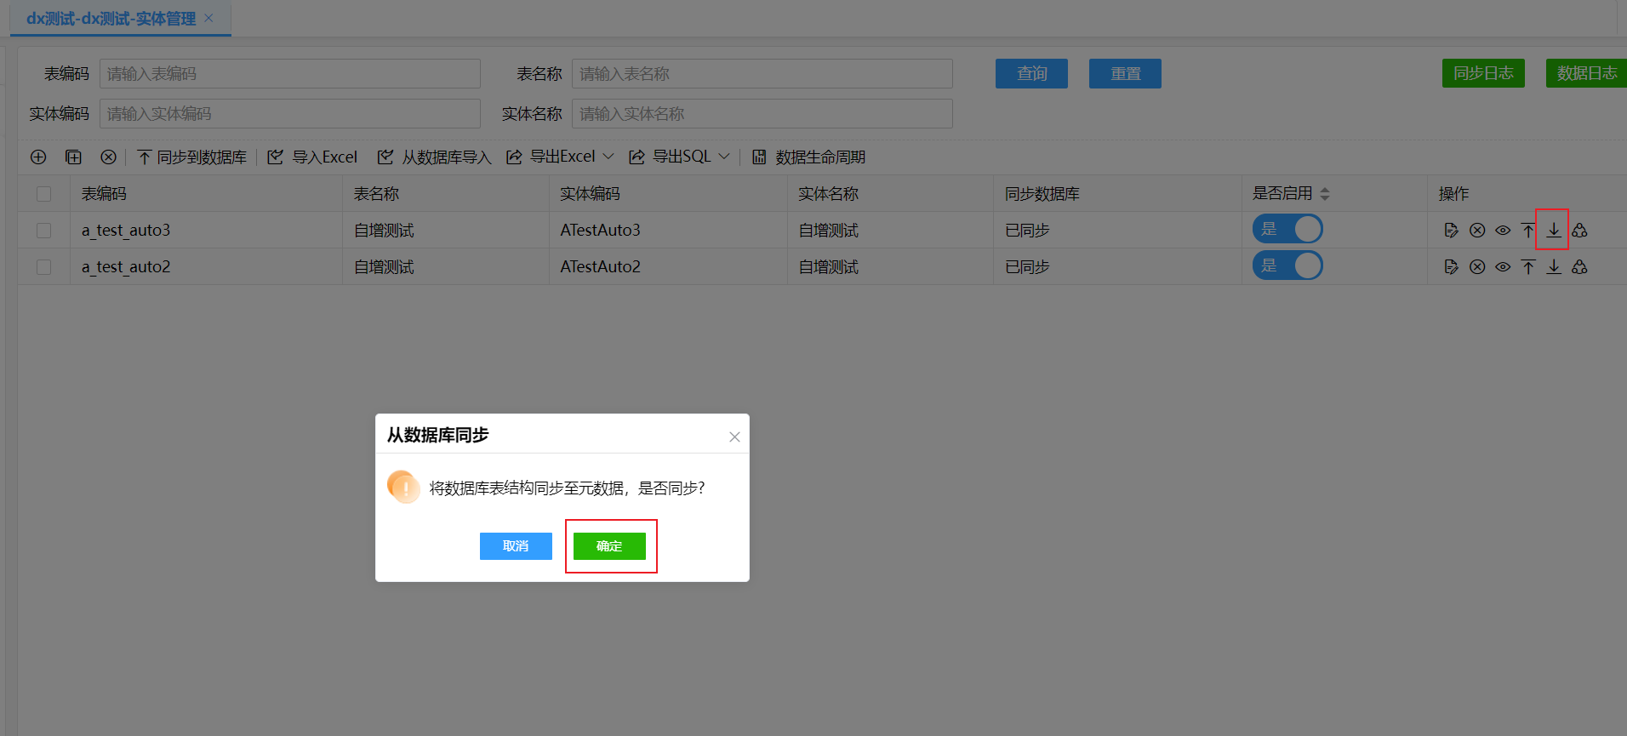Click 从数据库导入 toolbar item

[x=435, y=157]
